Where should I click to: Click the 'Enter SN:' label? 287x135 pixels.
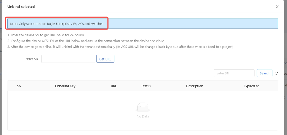(32, 59)
